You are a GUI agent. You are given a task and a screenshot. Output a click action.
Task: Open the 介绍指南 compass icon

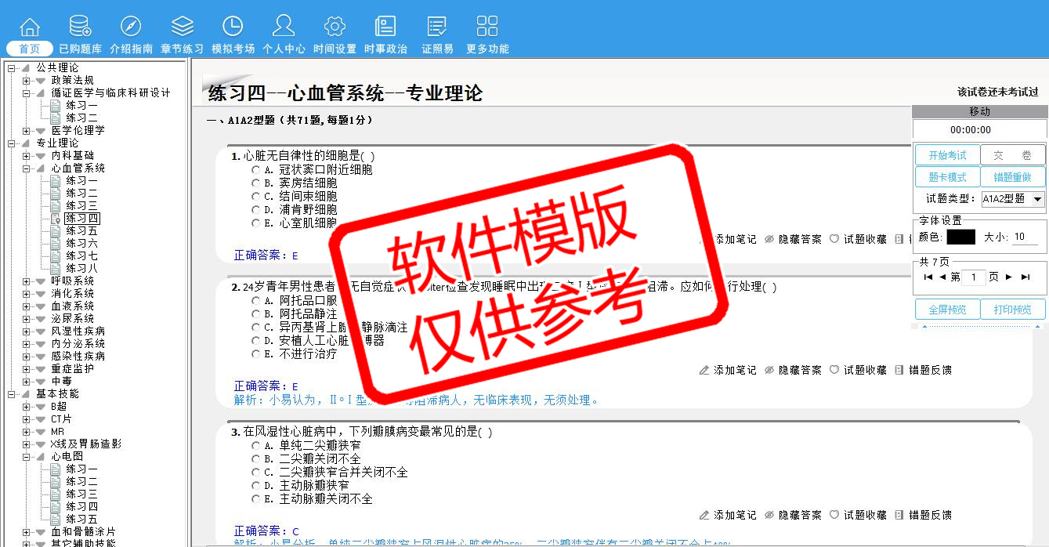(x=131, y=27)
